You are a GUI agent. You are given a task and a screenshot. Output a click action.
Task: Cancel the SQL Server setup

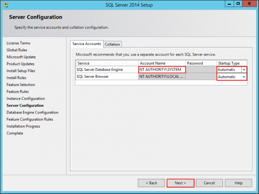click(x=209, y=183)
